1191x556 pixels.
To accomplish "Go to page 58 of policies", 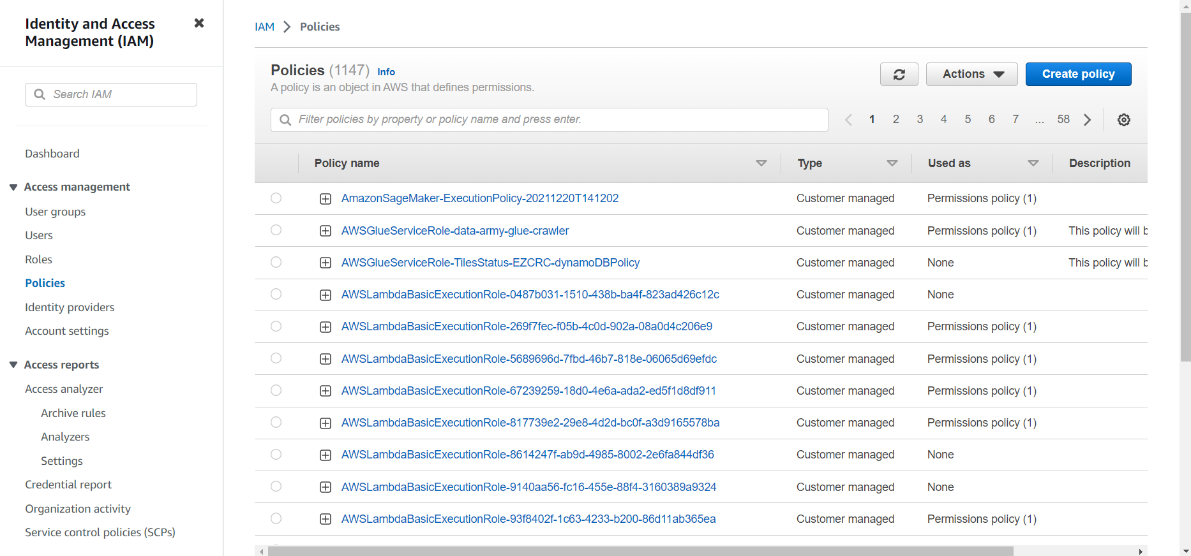I will coord(1063,119).
